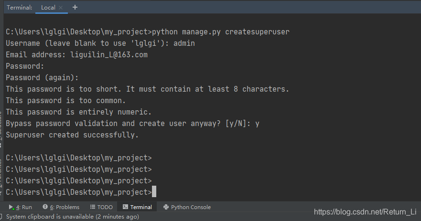
Task: Click the tool windows quick-access icon
Action: (2, 217)
